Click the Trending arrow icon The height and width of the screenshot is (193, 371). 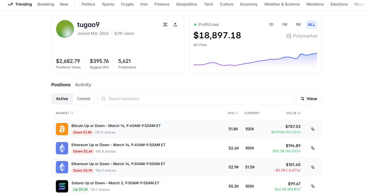tap(10, 4)
